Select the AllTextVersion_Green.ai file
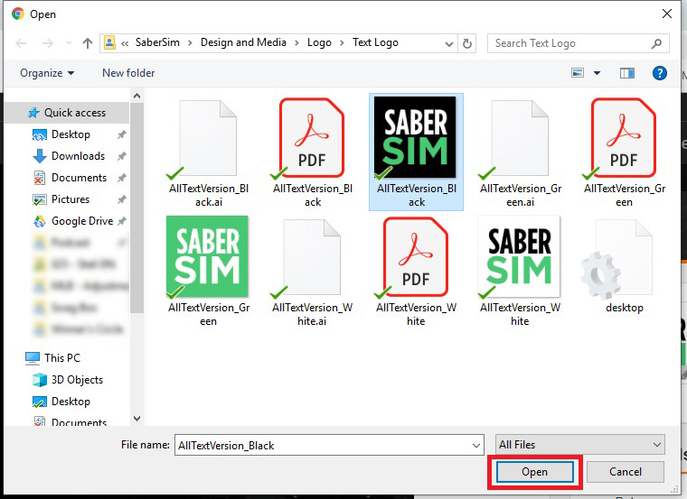 520,152
